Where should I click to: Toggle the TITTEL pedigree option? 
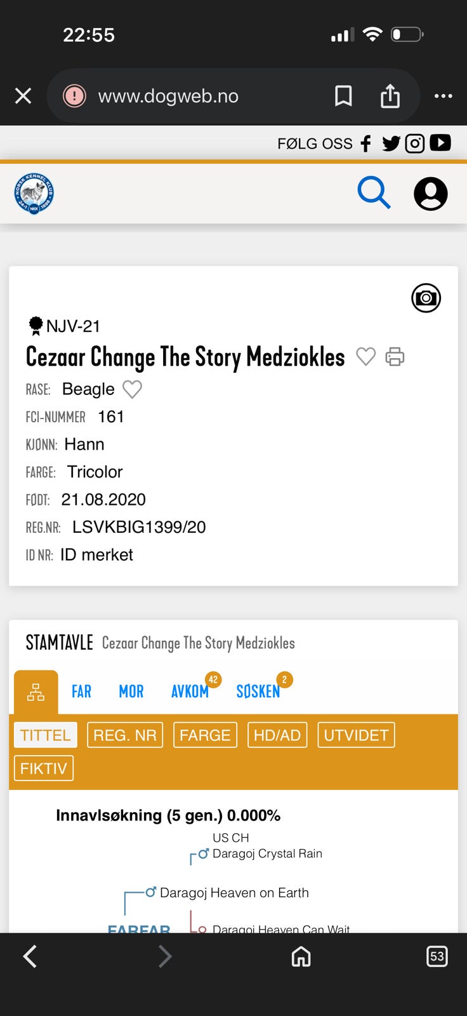tap(45, 735)
